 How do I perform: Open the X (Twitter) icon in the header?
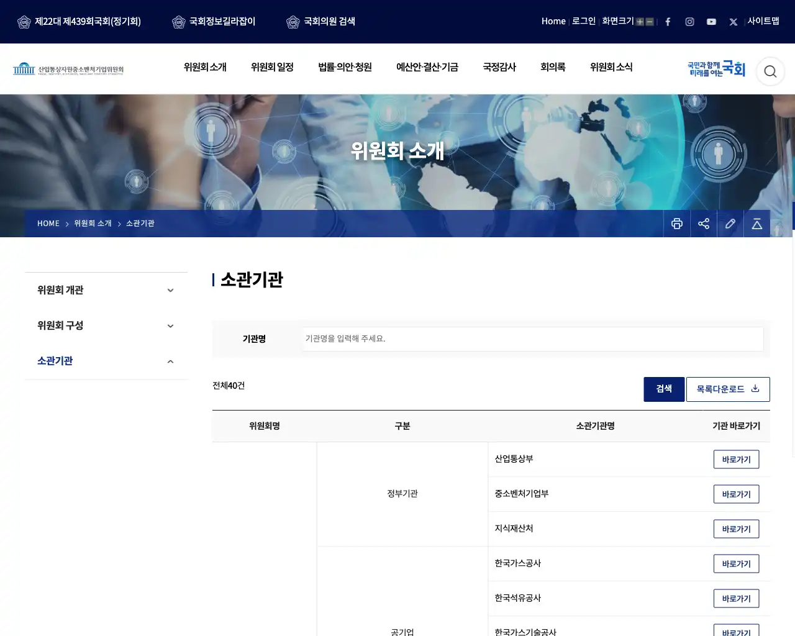click(733, 22)
